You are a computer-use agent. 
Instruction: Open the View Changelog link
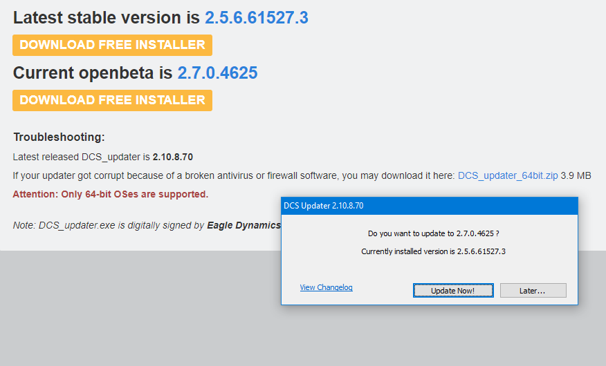click(326, 287)
